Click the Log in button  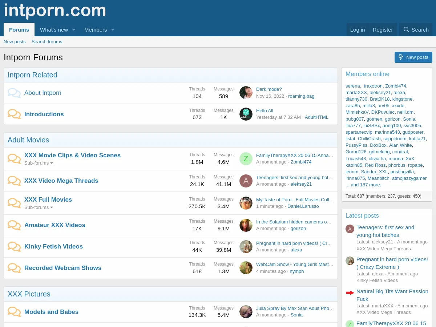(358, 30)
